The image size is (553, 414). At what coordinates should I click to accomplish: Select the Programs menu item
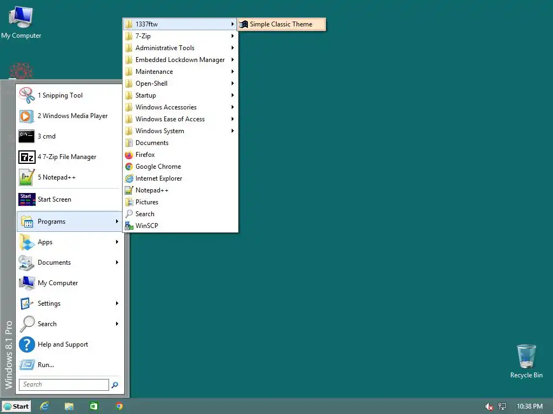(69, 222)
